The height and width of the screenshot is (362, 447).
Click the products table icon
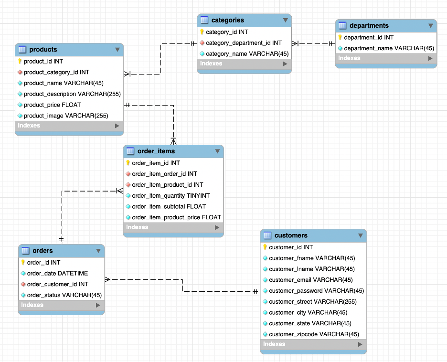point(22,50)
